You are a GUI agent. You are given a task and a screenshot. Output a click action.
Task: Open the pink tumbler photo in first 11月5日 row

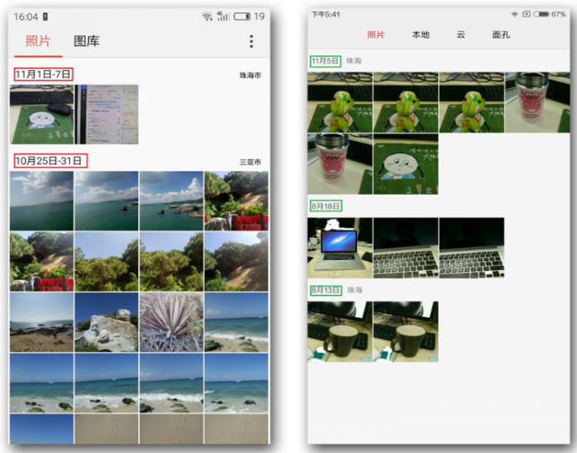(x=537, y=102)
